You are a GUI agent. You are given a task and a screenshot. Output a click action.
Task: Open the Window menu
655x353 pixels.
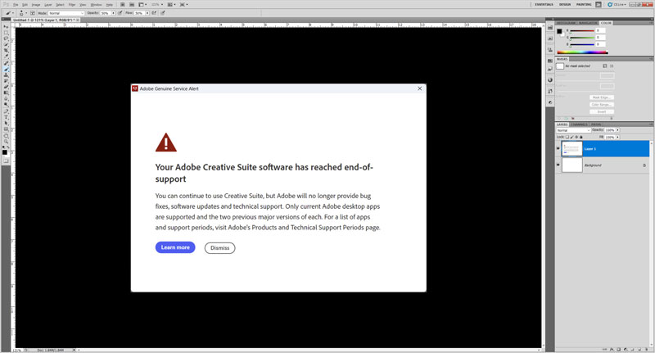coord(96,5)
